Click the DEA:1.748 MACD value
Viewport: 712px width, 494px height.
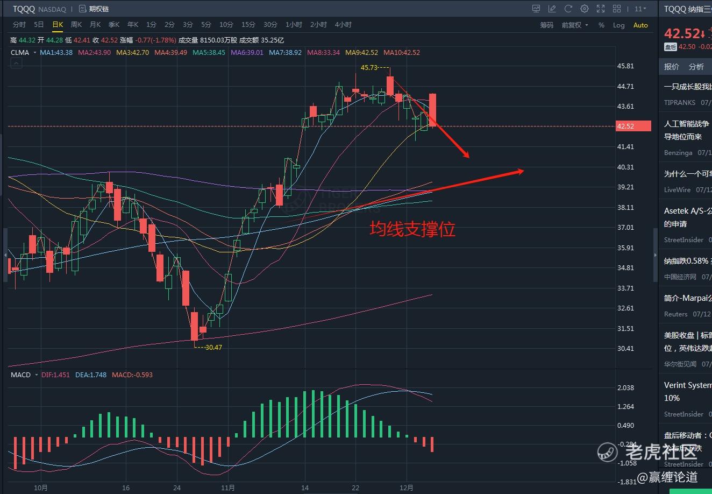tap(91, 375)
